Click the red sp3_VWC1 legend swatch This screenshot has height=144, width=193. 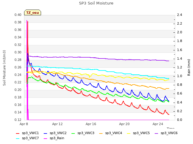18,133
